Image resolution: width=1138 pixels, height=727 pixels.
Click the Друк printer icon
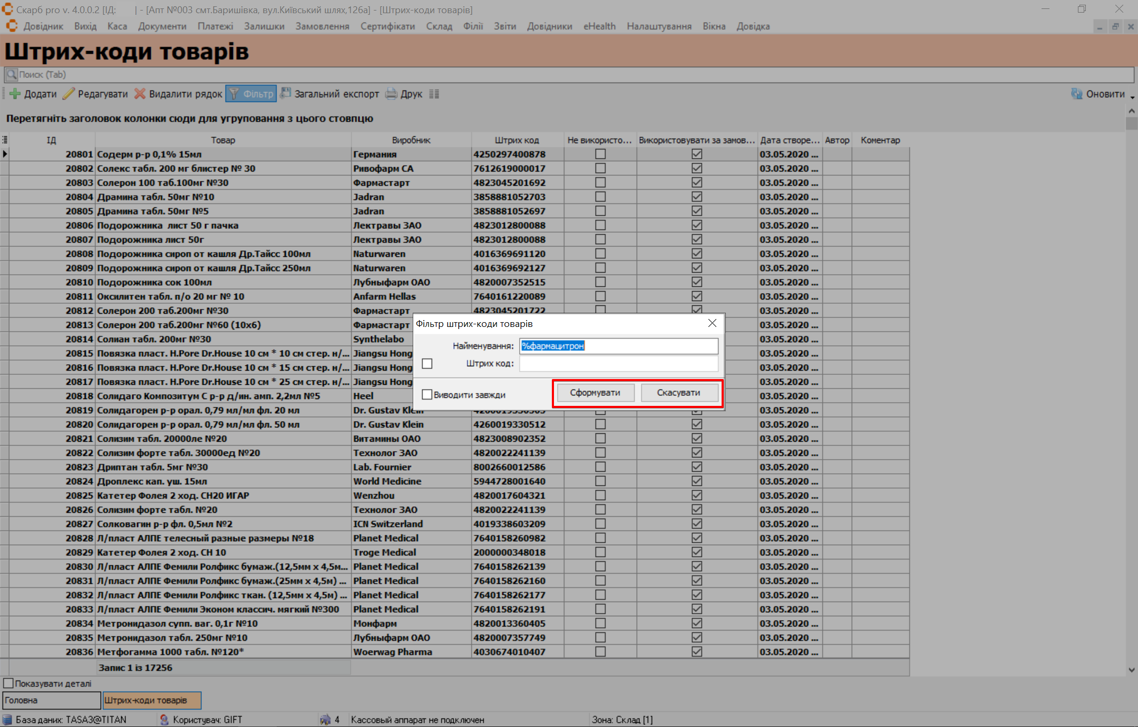tap(391, 94)
